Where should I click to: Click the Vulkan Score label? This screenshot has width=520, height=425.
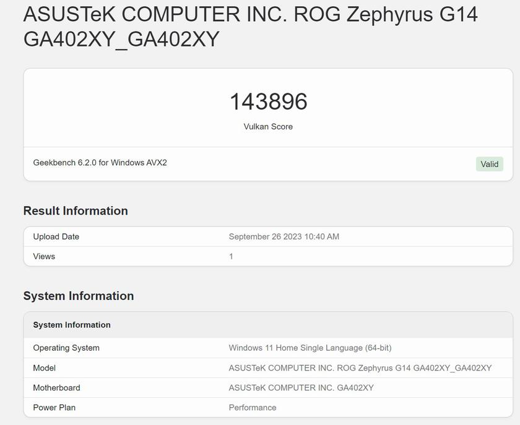[x=268, y=127]
